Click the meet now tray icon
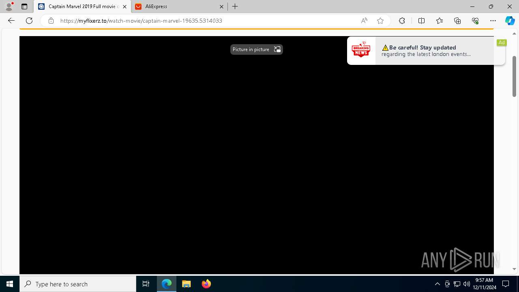The image size is (519, 292). coord(447,284)
